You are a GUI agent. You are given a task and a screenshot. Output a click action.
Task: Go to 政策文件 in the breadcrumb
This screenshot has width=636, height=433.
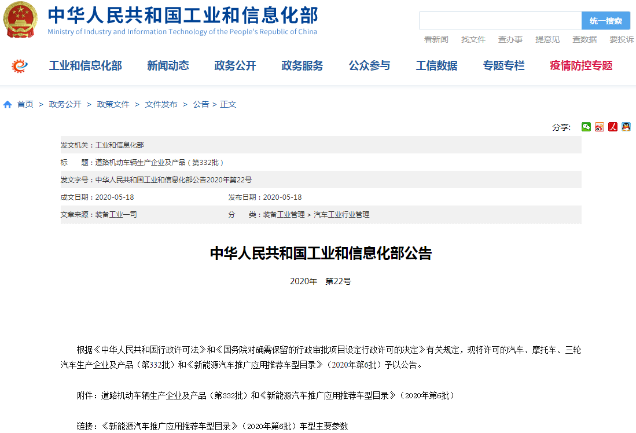click(113, 104)
